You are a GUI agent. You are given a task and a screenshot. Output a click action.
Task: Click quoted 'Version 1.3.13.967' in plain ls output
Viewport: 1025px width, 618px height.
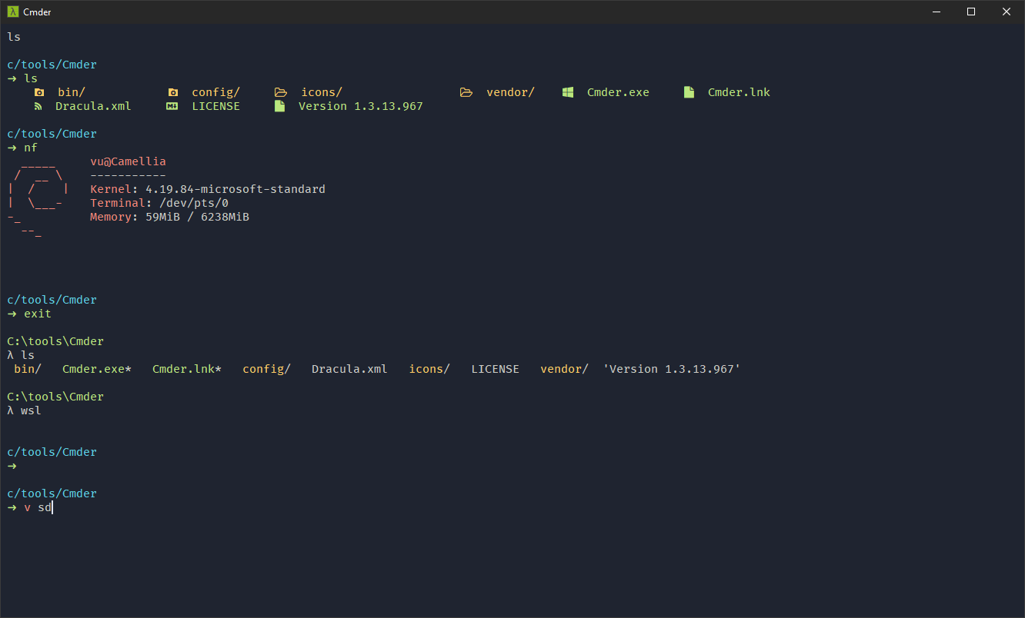(672, 369)
